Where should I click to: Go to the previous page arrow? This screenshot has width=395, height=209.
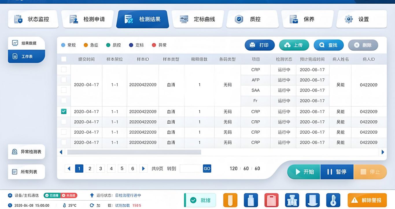coord(69,169)
